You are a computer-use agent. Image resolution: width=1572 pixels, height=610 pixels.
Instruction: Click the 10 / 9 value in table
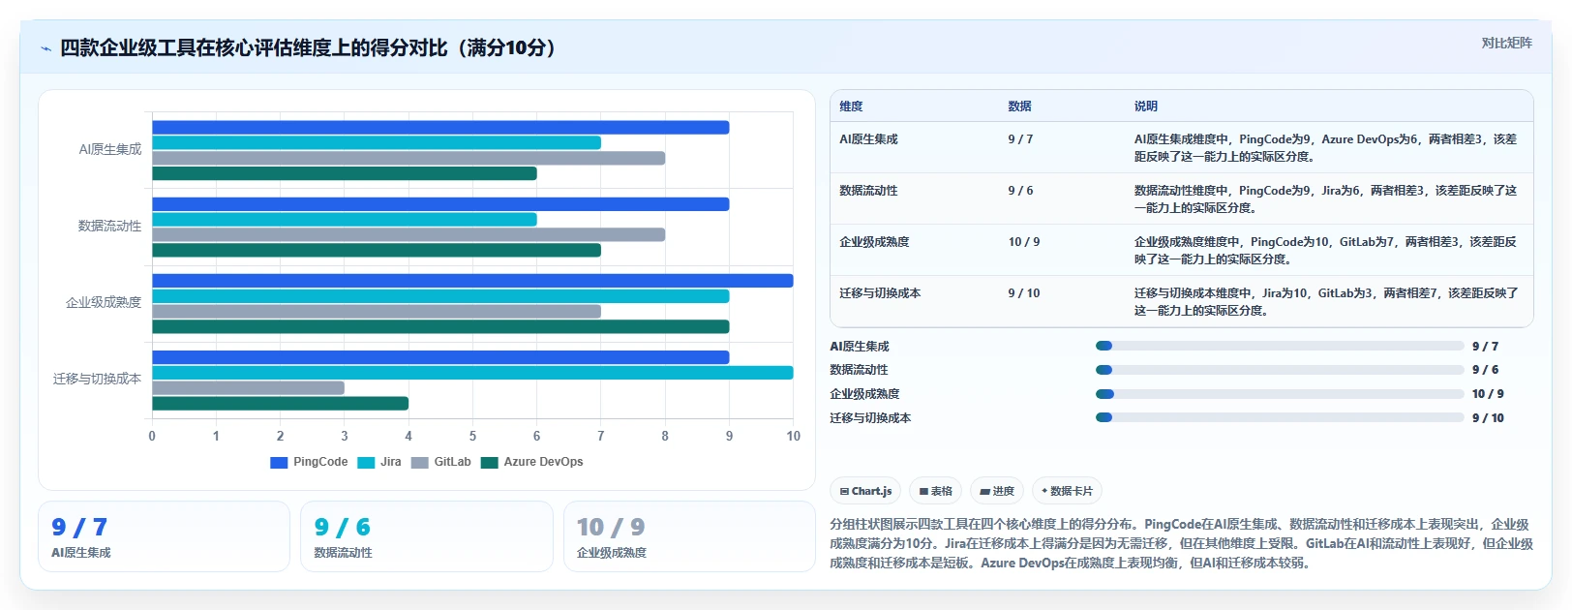click(x=1024, y=242)
